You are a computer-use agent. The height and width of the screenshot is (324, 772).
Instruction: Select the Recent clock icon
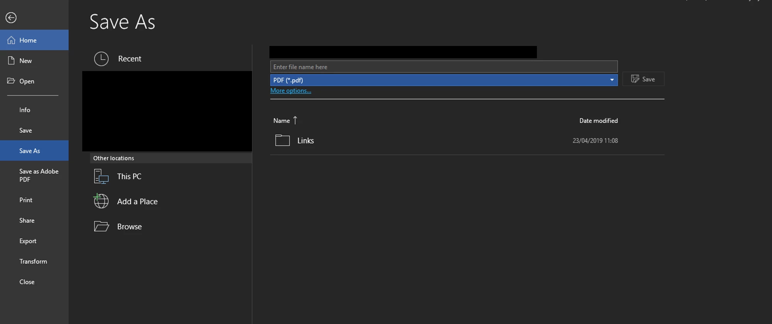tap(101, 59)
